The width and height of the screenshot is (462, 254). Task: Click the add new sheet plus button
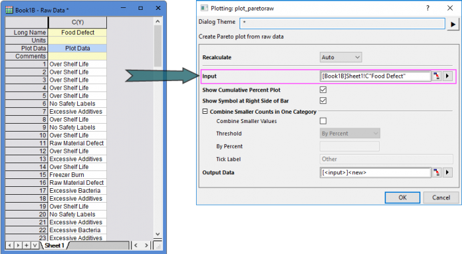coord(26,245)
